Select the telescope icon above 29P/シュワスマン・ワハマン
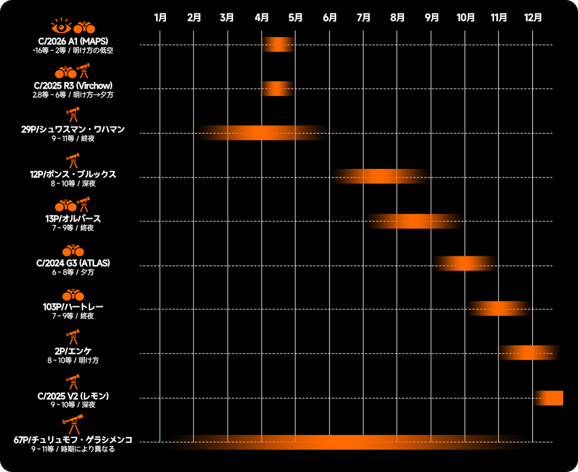 pyautogui.click(x=73, y=115)
